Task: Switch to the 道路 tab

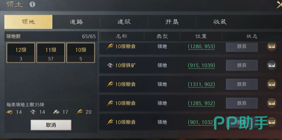Action: coord(76,22)
